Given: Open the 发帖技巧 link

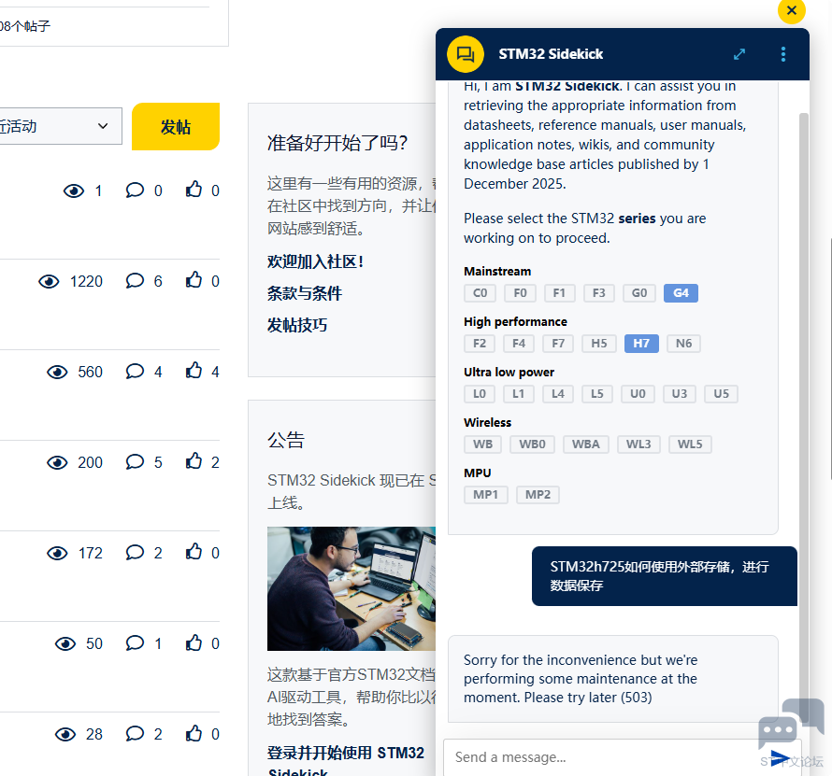Looking at the screenshot, I should 297,325.
